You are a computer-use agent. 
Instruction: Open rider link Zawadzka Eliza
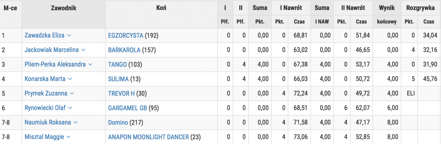(44, 35)
